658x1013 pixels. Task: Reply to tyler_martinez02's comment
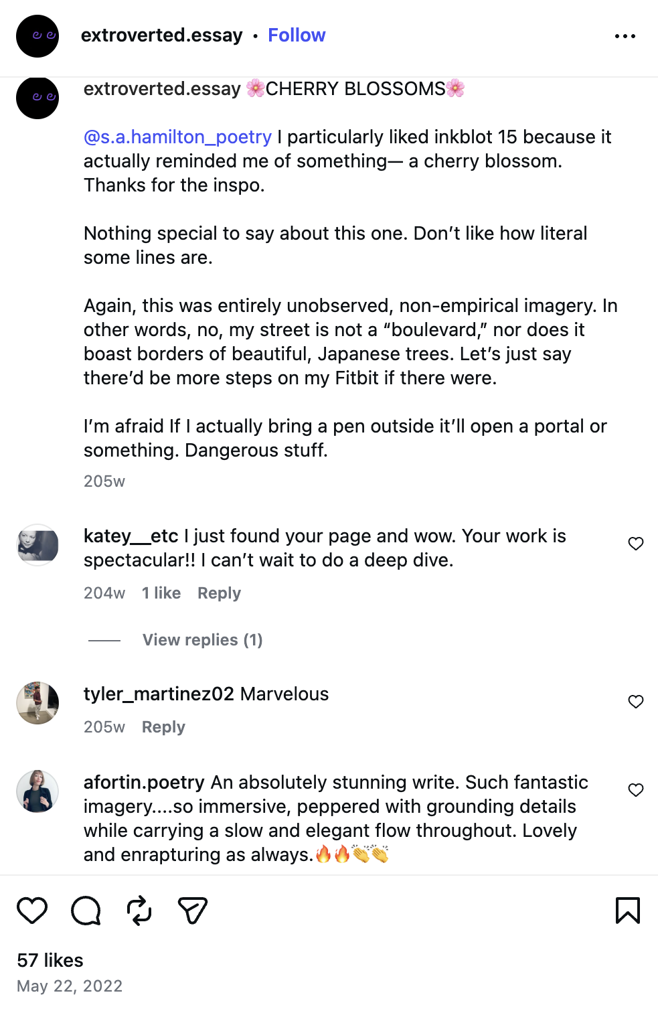[163, 727]
